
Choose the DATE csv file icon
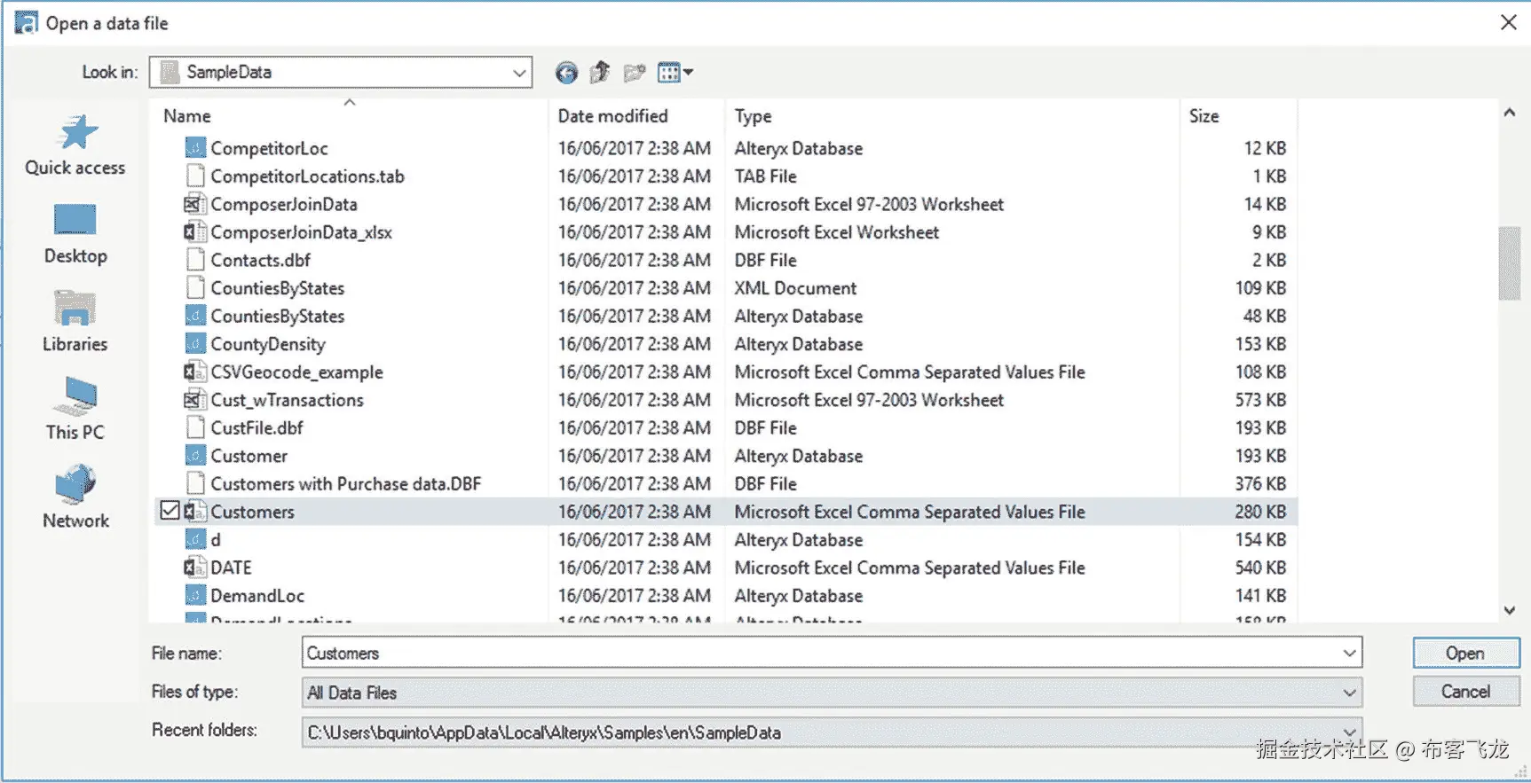[x=195, y=567]
